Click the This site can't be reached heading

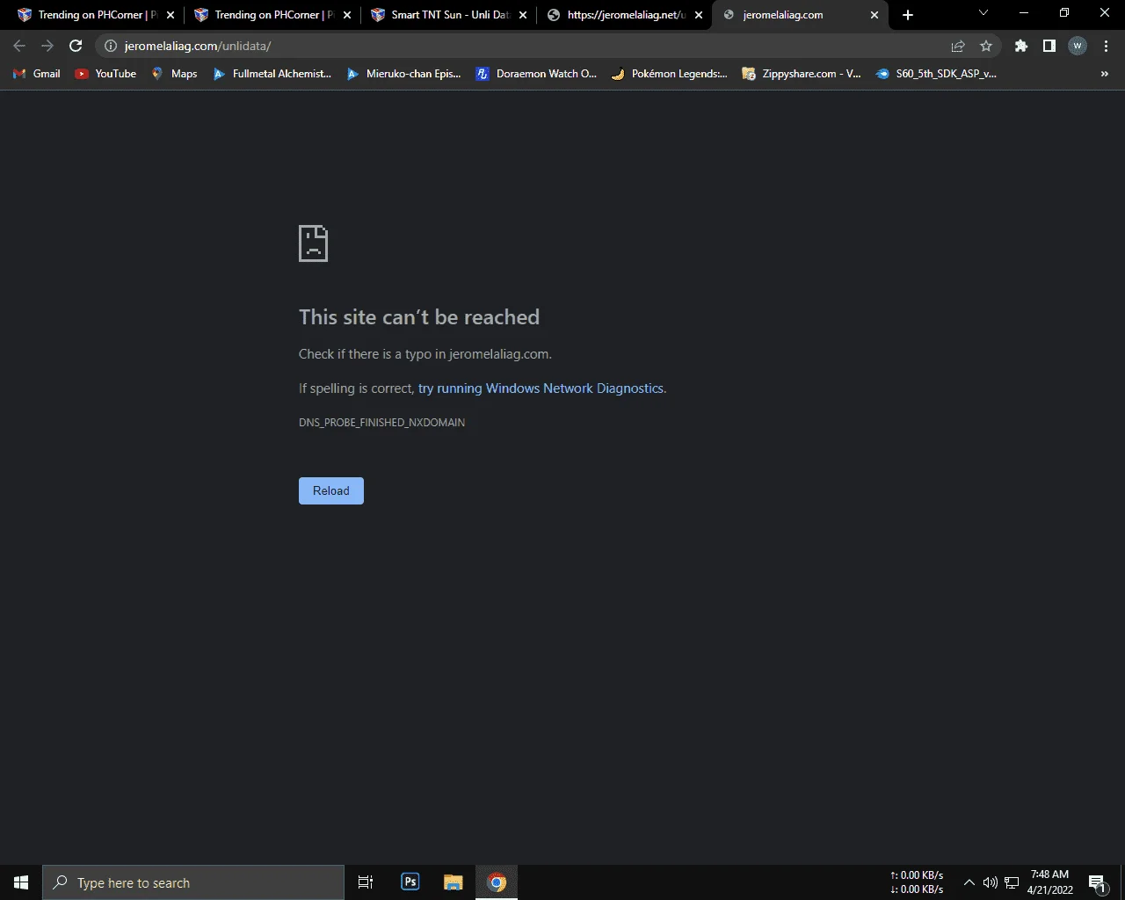(419, 317)
